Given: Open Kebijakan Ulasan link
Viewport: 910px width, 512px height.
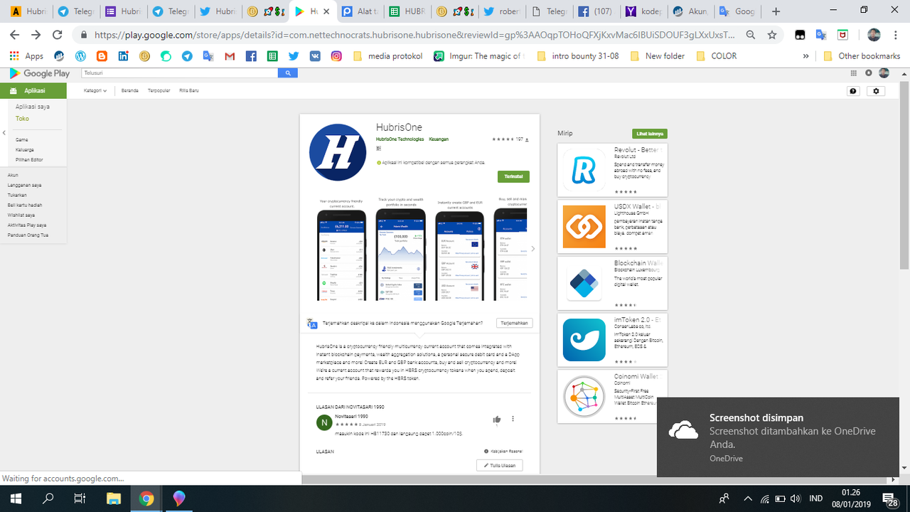Looking at the screenshot, I should (503, 451).
